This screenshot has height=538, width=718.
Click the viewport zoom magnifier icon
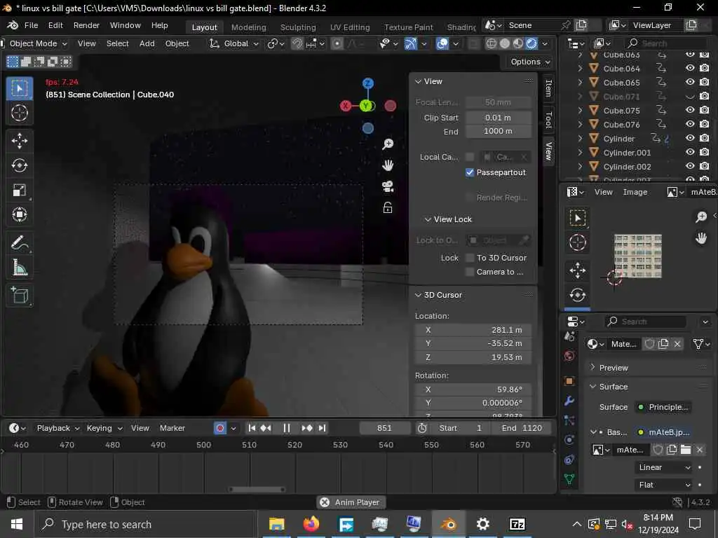pos(388,144)
